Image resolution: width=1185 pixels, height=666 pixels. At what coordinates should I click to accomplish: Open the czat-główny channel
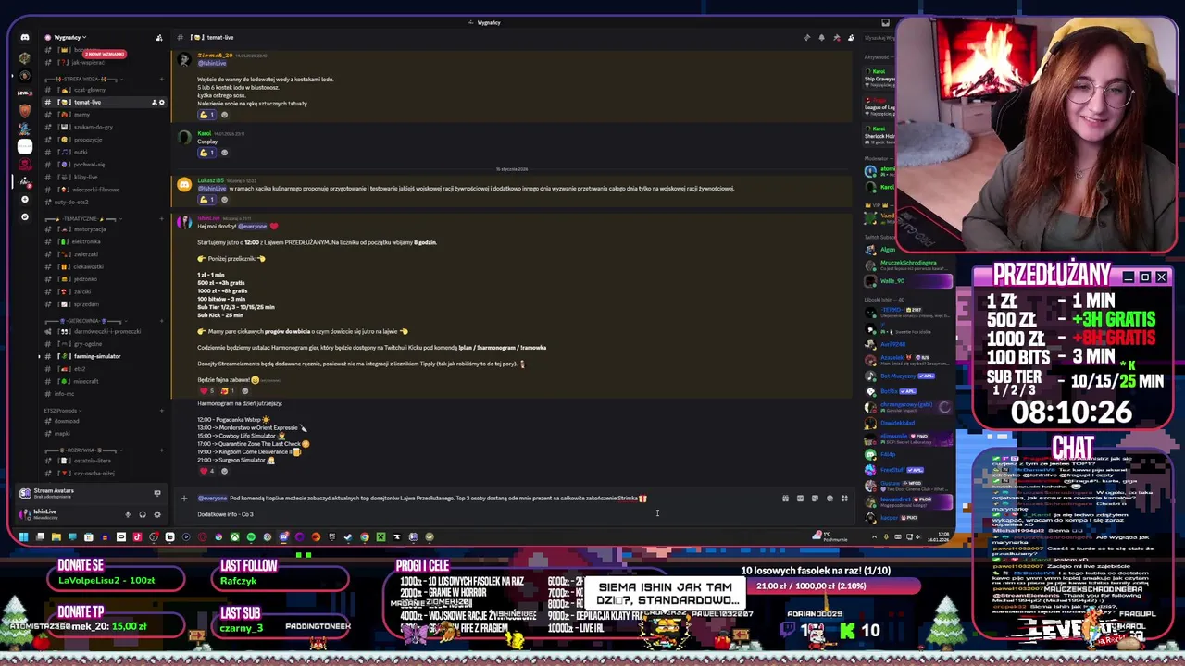104,90
